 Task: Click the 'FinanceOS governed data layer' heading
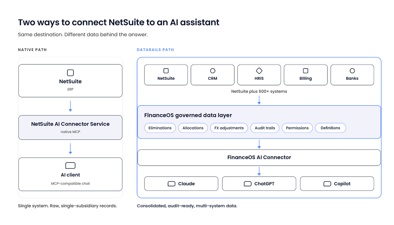(x=188, y=115)
